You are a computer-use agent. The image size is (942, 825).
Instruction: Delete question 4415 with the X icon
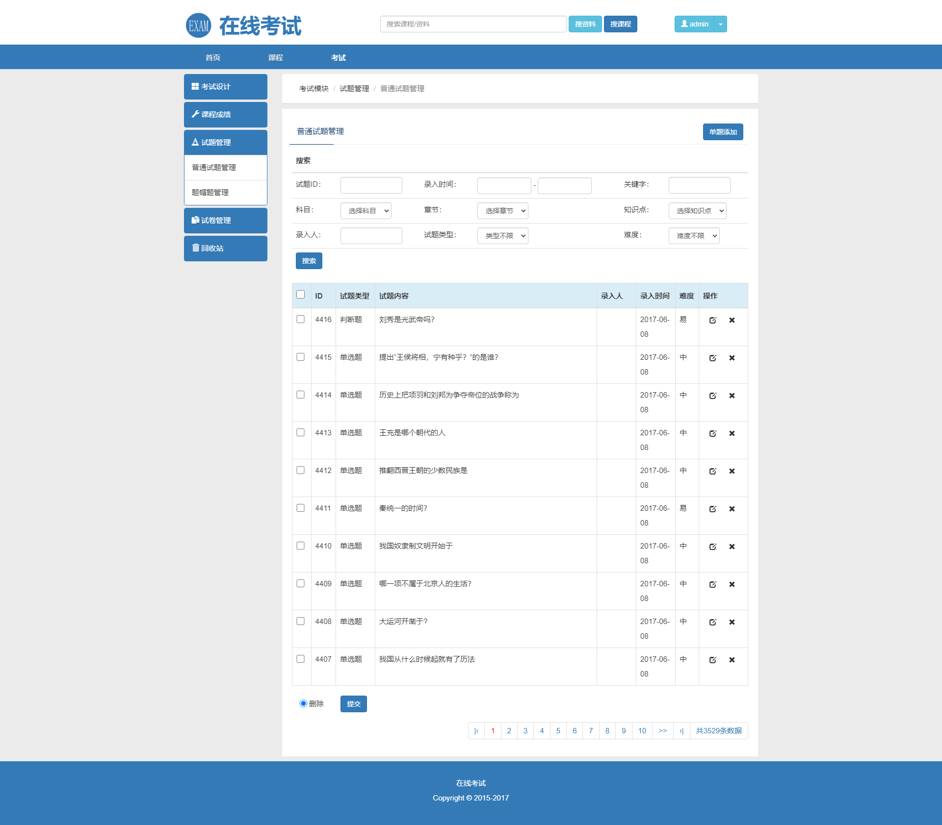tap(732, 358)
